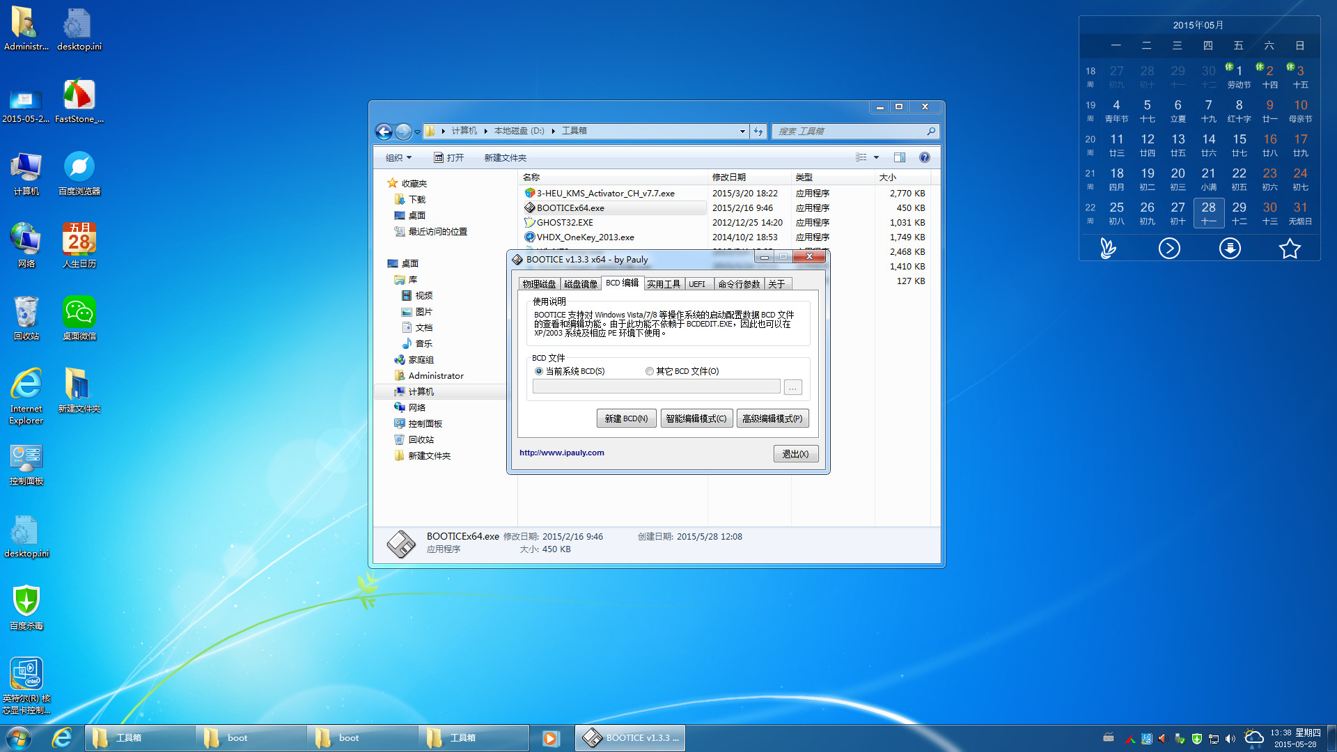1337x752 pixels.
Task: Sort by 修改日期 column header
Action: (749, 177)
